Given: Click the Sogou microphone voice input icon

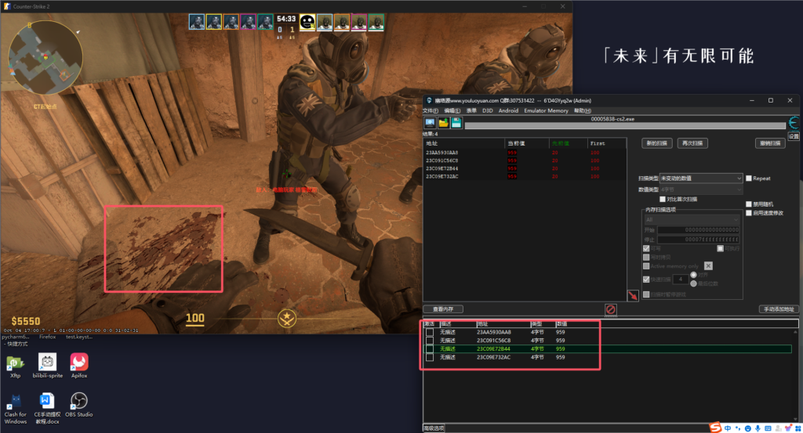Looking at the screenshot, I should 758,428.
